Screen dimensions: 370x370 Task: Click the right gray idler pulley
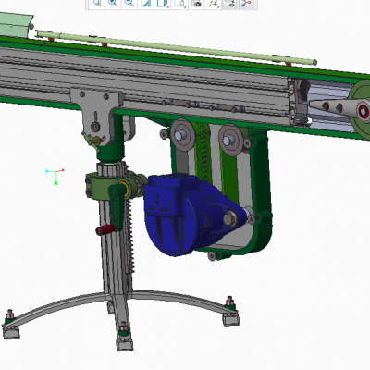pyautogui.click(x=231, y=141)
